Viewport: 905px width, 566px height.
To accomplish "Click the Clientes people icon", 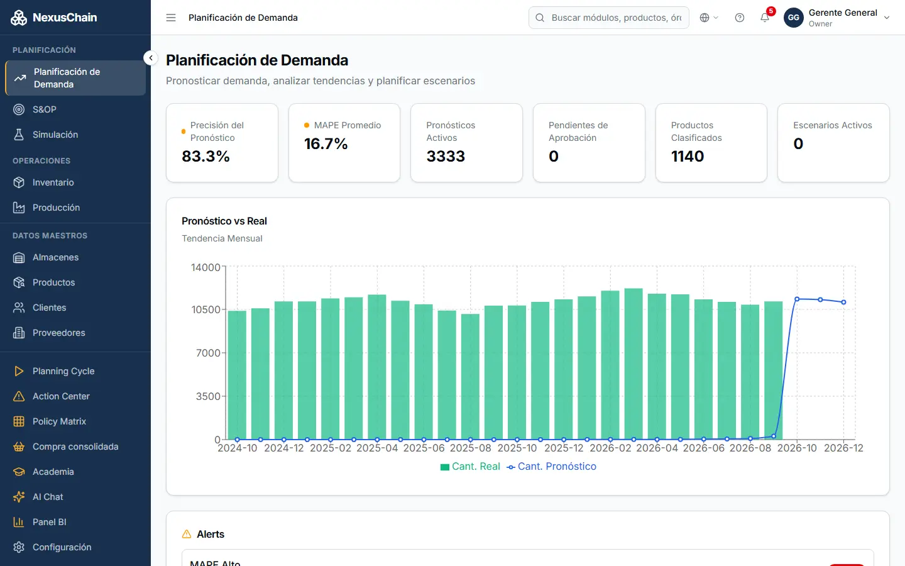I will (19, 308).
